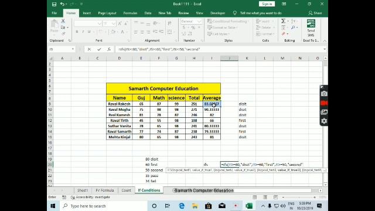
Task: Click the Paste clipboard icon
Action: pyautogui.click(x=54, y=23)
